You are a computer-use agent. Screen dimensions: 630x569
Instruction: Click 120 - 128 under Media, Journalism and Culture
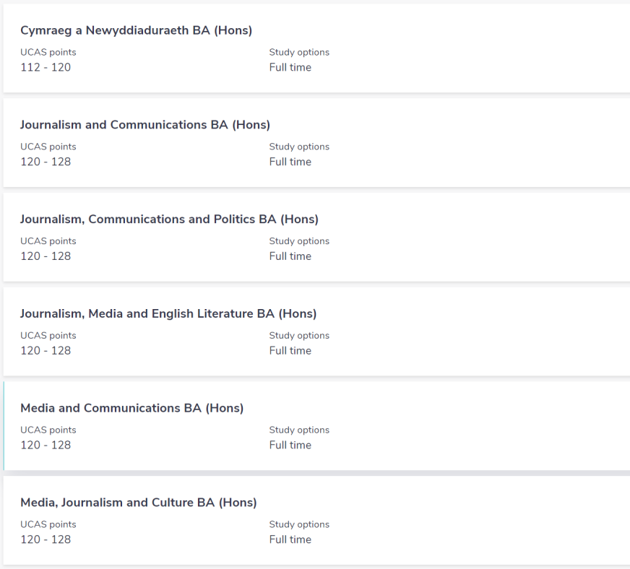pos(46,539)
